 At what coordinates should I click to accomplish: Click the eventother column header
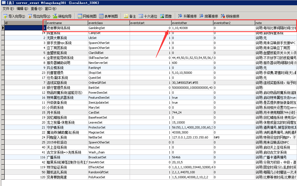[x=192, y=23]
